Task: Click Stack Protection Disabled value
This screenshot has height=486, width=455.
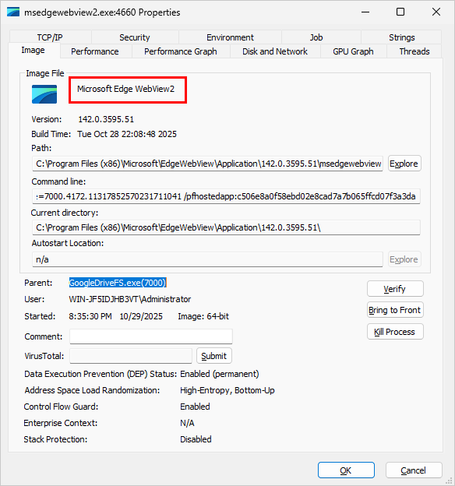Action: 196,439
